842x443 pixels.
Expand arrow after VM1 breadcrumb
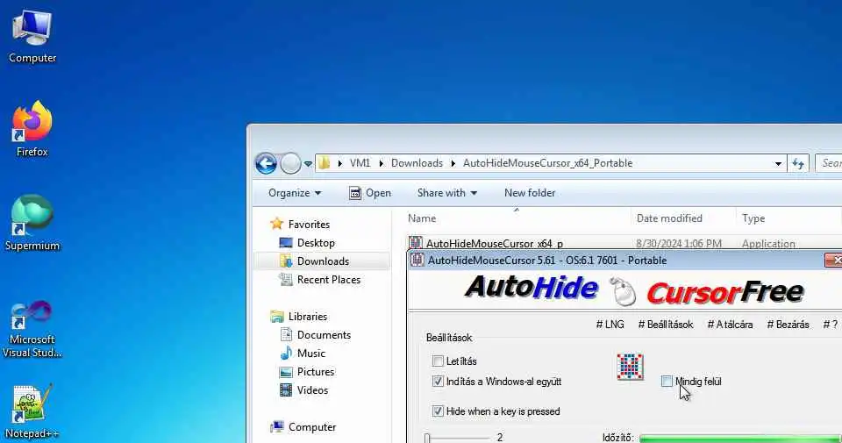pyautogui.click(x=381, y=163)
